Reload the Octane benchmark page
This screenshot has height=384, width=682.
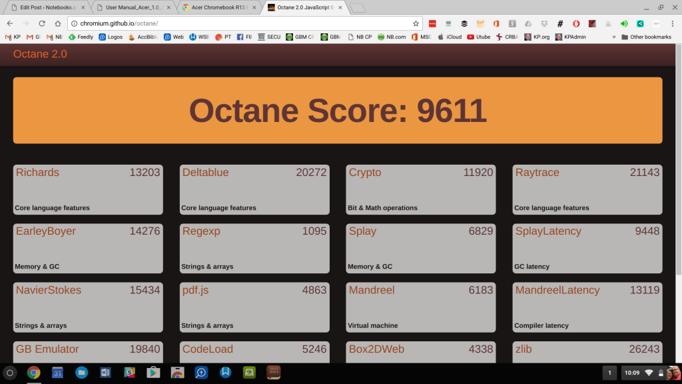point(42,23)
